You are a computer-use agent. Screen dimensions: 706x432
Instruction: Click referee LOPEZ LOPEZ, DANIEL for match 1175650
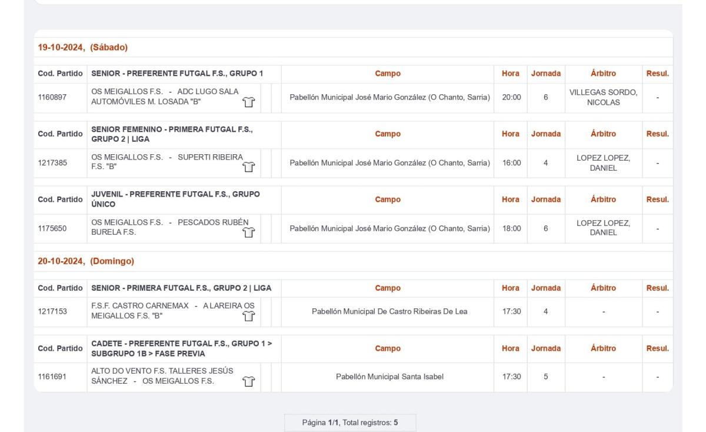pos(603,228)
